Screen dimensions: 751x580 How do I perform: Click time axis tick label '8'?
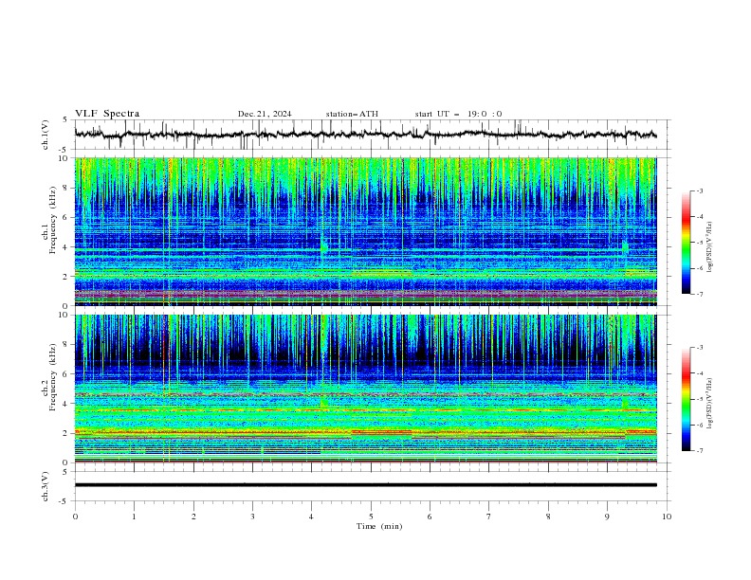click(x=548, y=517)
